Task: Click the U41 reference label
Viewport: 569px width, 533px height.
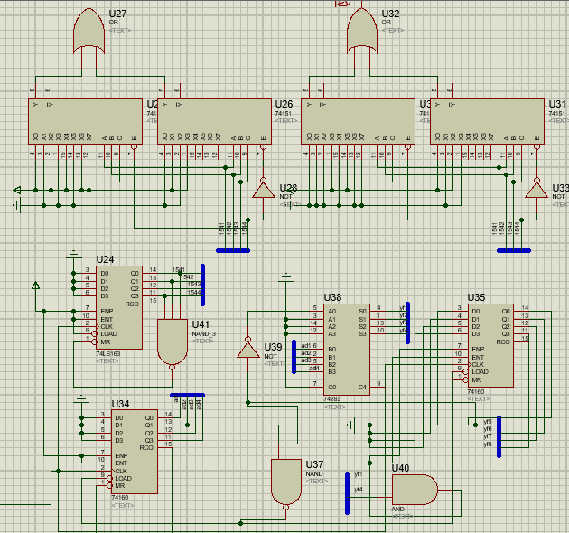Action: pos(201,324)
